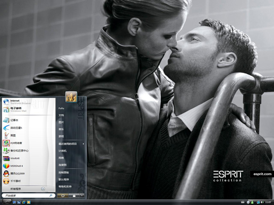Screen dimensions: 274x205
Task: Launch Windows Media Player quick launch icon
Action: [29, 202]
